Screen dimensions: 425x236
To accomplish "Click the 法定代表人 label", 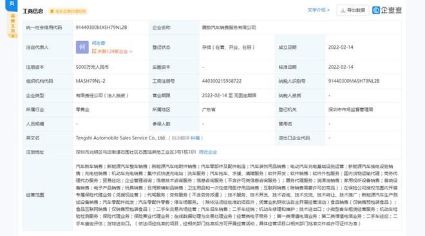I will [37, 47].
